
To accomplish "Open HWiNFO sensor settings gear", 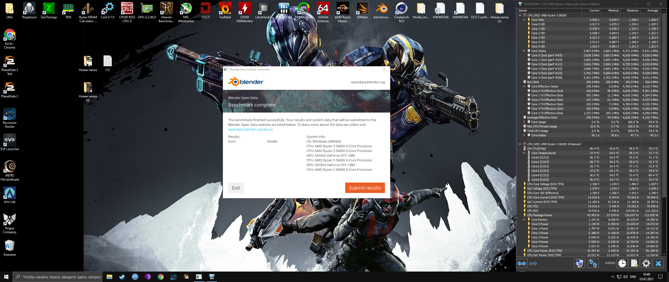I will [x=646, y=263].
